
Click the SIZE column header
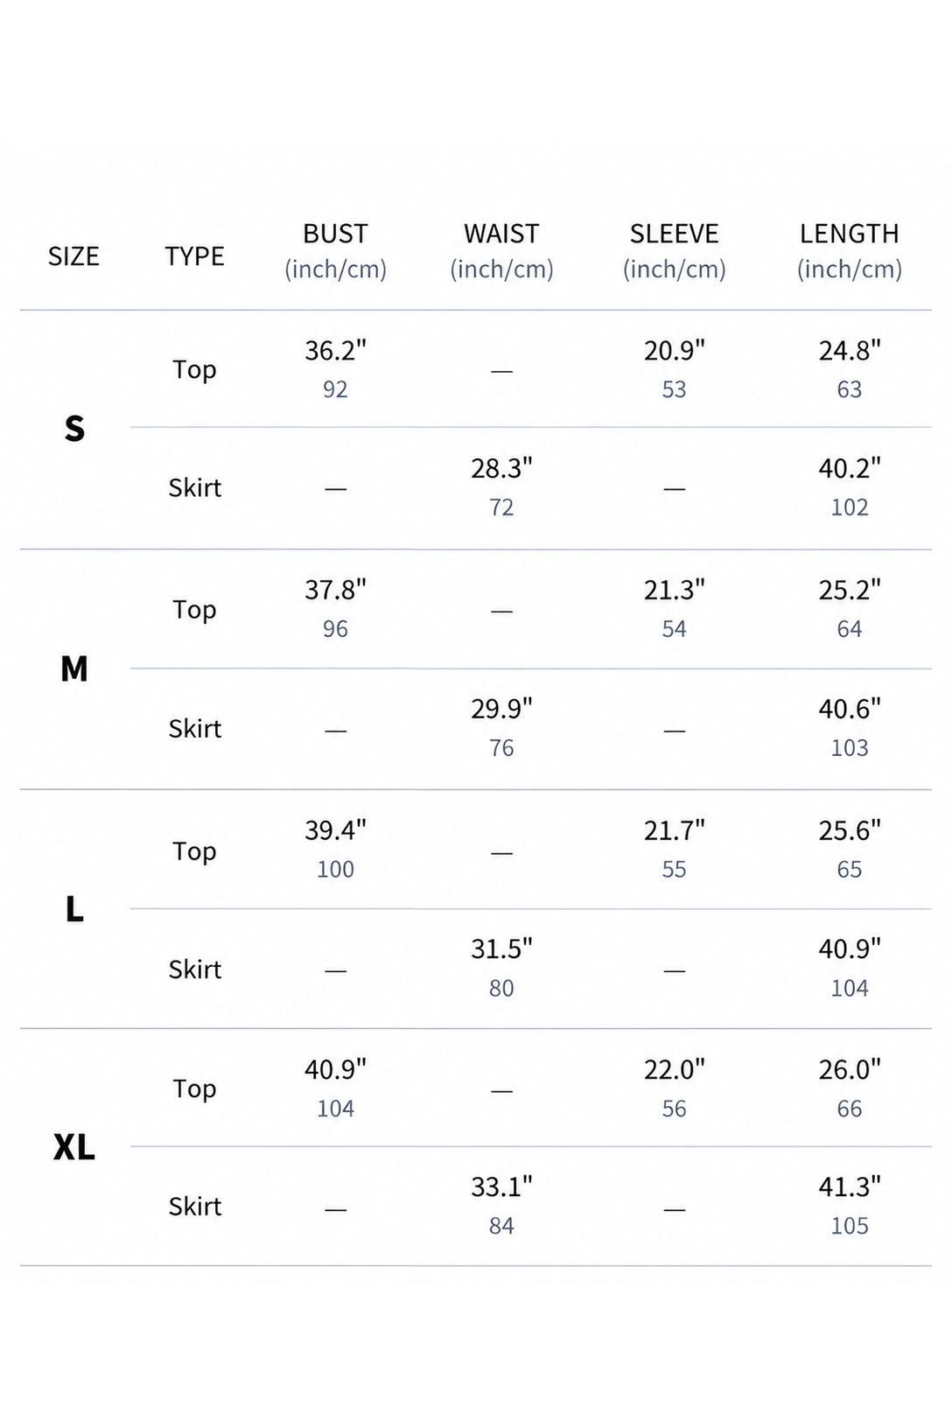73,256
